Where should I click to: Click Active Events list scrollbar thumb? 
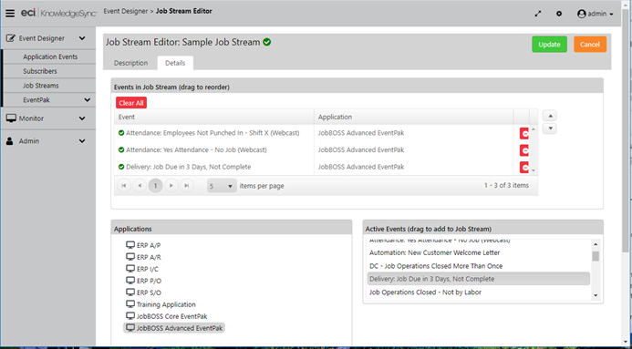[596, 256]
